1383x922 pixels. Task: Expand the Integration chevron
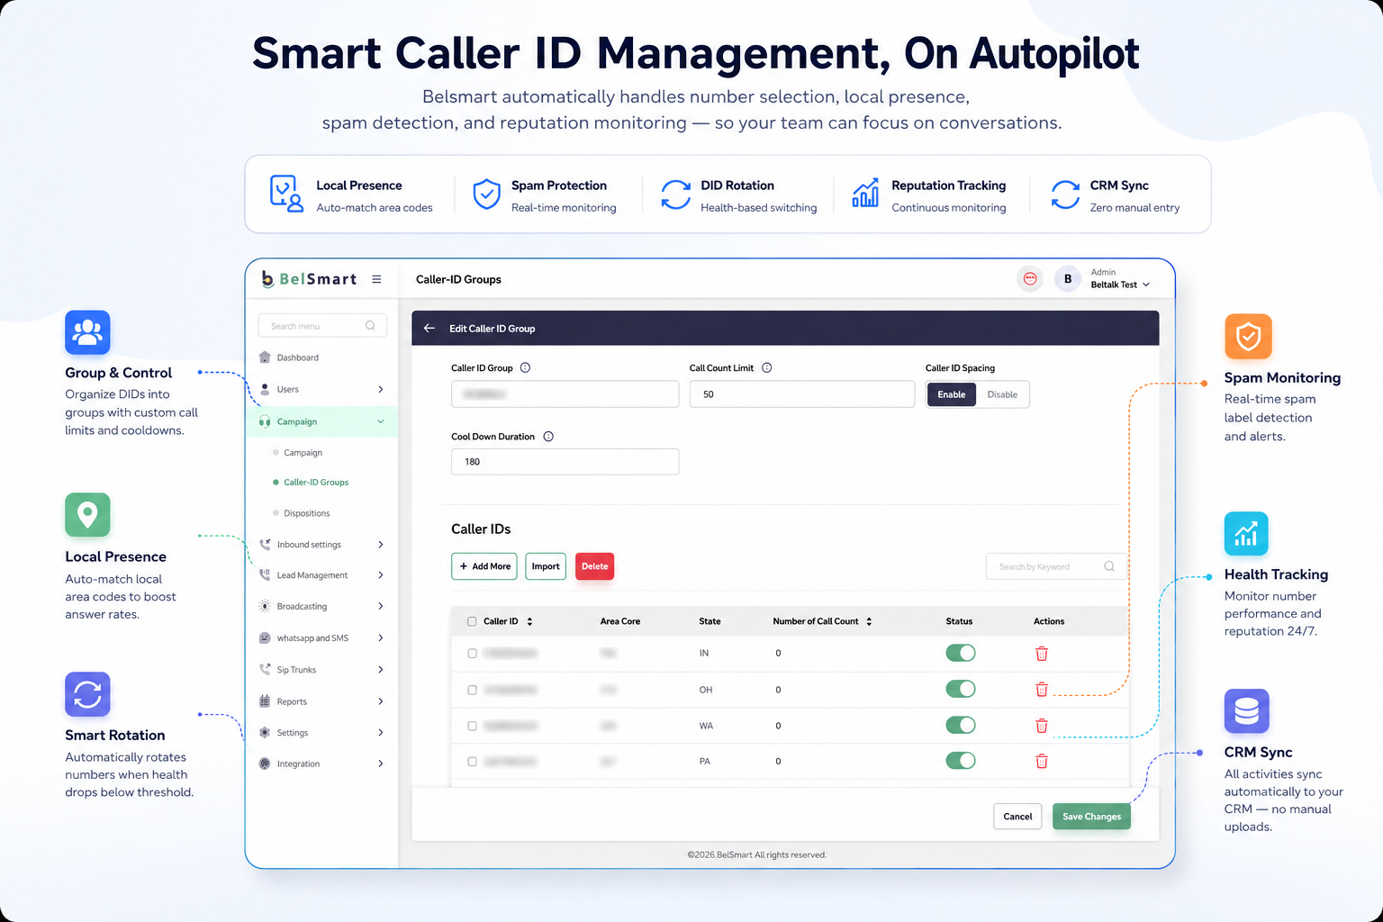(381, 764)
